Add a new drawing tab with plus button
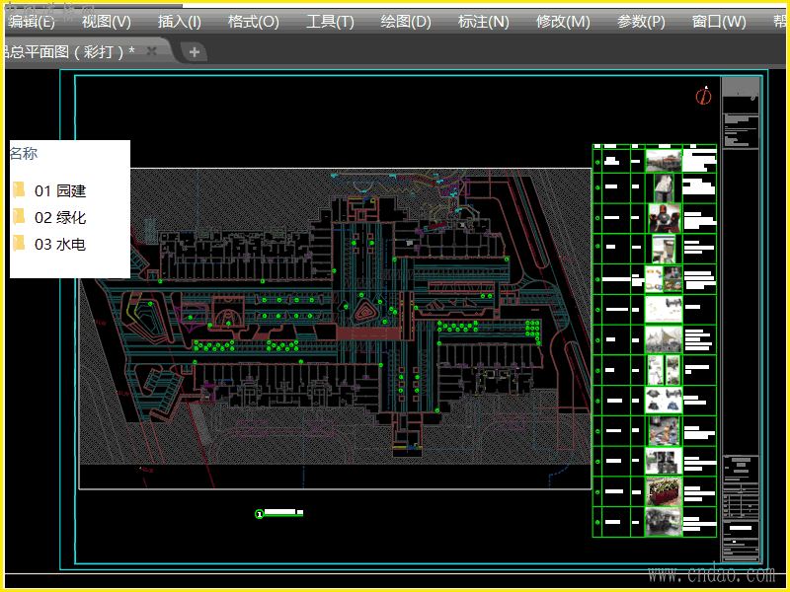The height and width of the screenshot is (592, 790). 195,52
